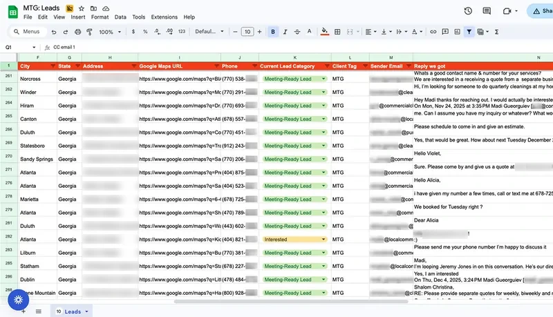Open the Extensions menu
The image size is (553, 317).
click(165, 17)
